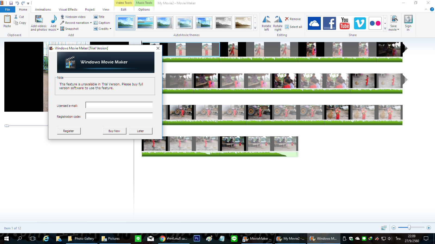Share movie to YouTube
Image resolution: width=435 pixels, height=244 pixels.
click(x=345, y=23)
